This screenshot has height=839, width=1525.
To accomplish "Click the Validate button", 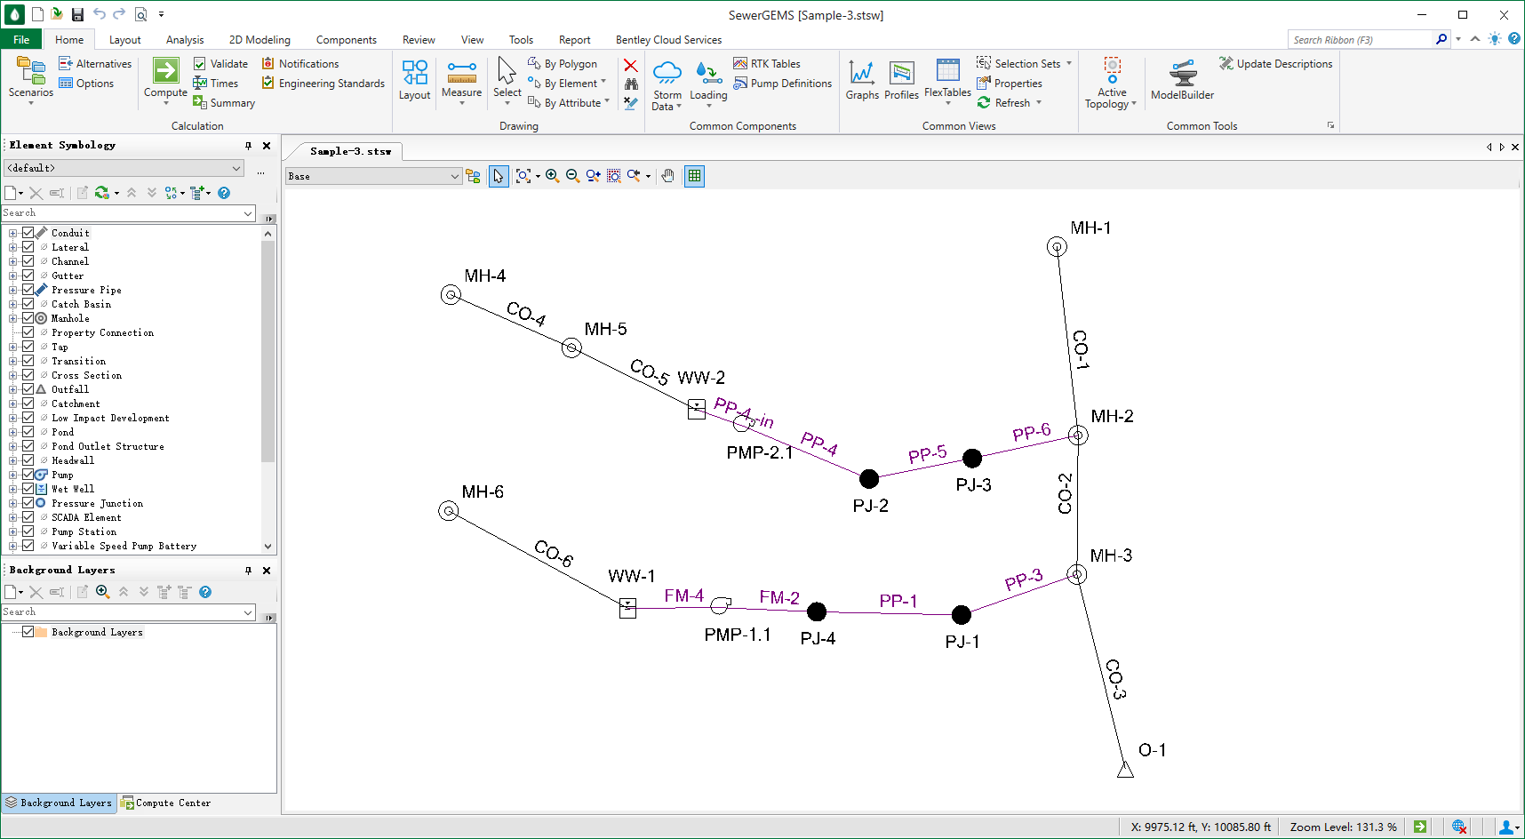I will [220, 63].
